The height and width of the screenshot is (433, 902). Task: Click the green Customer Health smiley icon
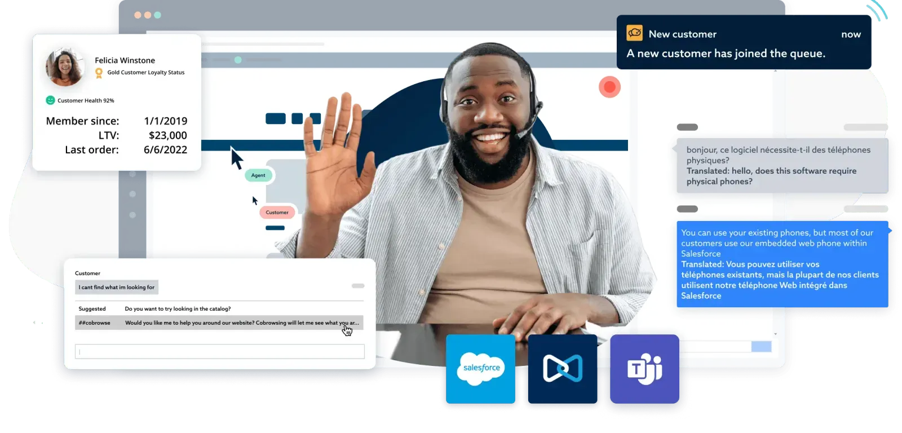pyautogui.click(x=50, y=100)
